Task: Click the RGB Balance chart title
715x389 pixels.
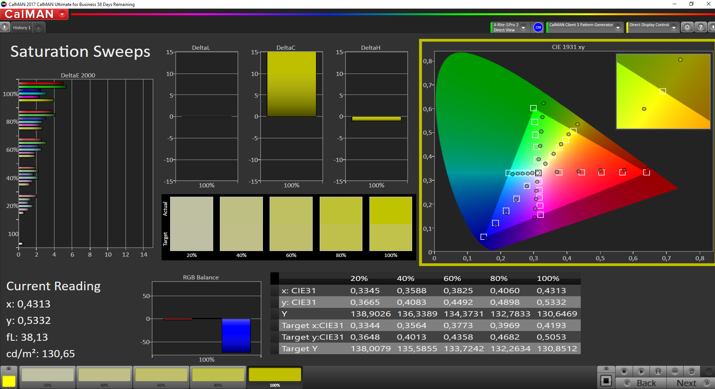Action: coord(201,278)
